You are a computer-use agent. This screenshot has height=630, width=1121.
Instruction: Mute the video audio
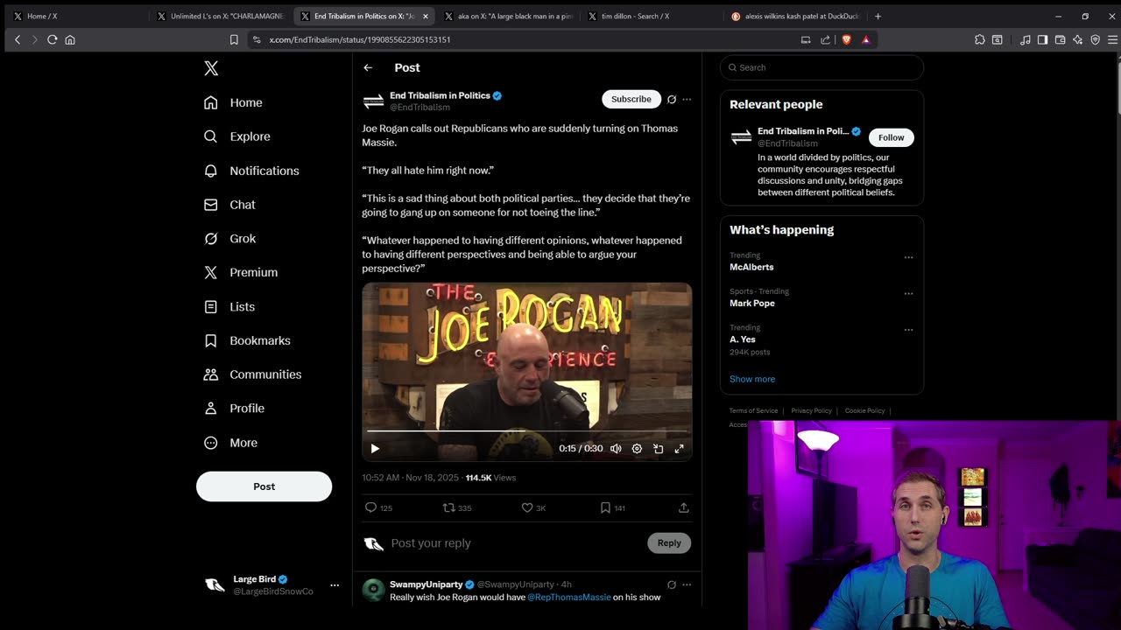point(616,448)
